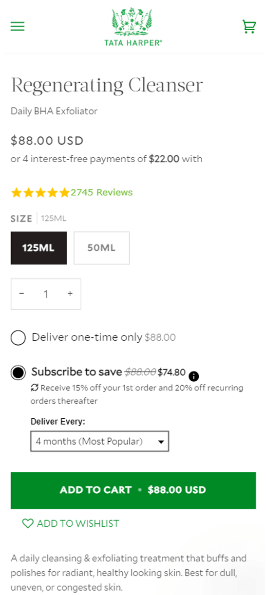266x595 pixels.
Task: Click the five-star rating stars
Action: [40, 193]
